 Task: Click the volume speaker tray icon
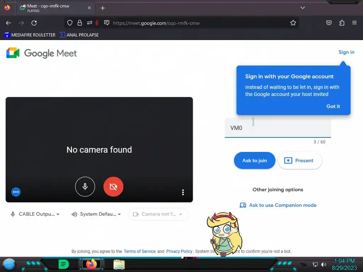click(324, 264)
